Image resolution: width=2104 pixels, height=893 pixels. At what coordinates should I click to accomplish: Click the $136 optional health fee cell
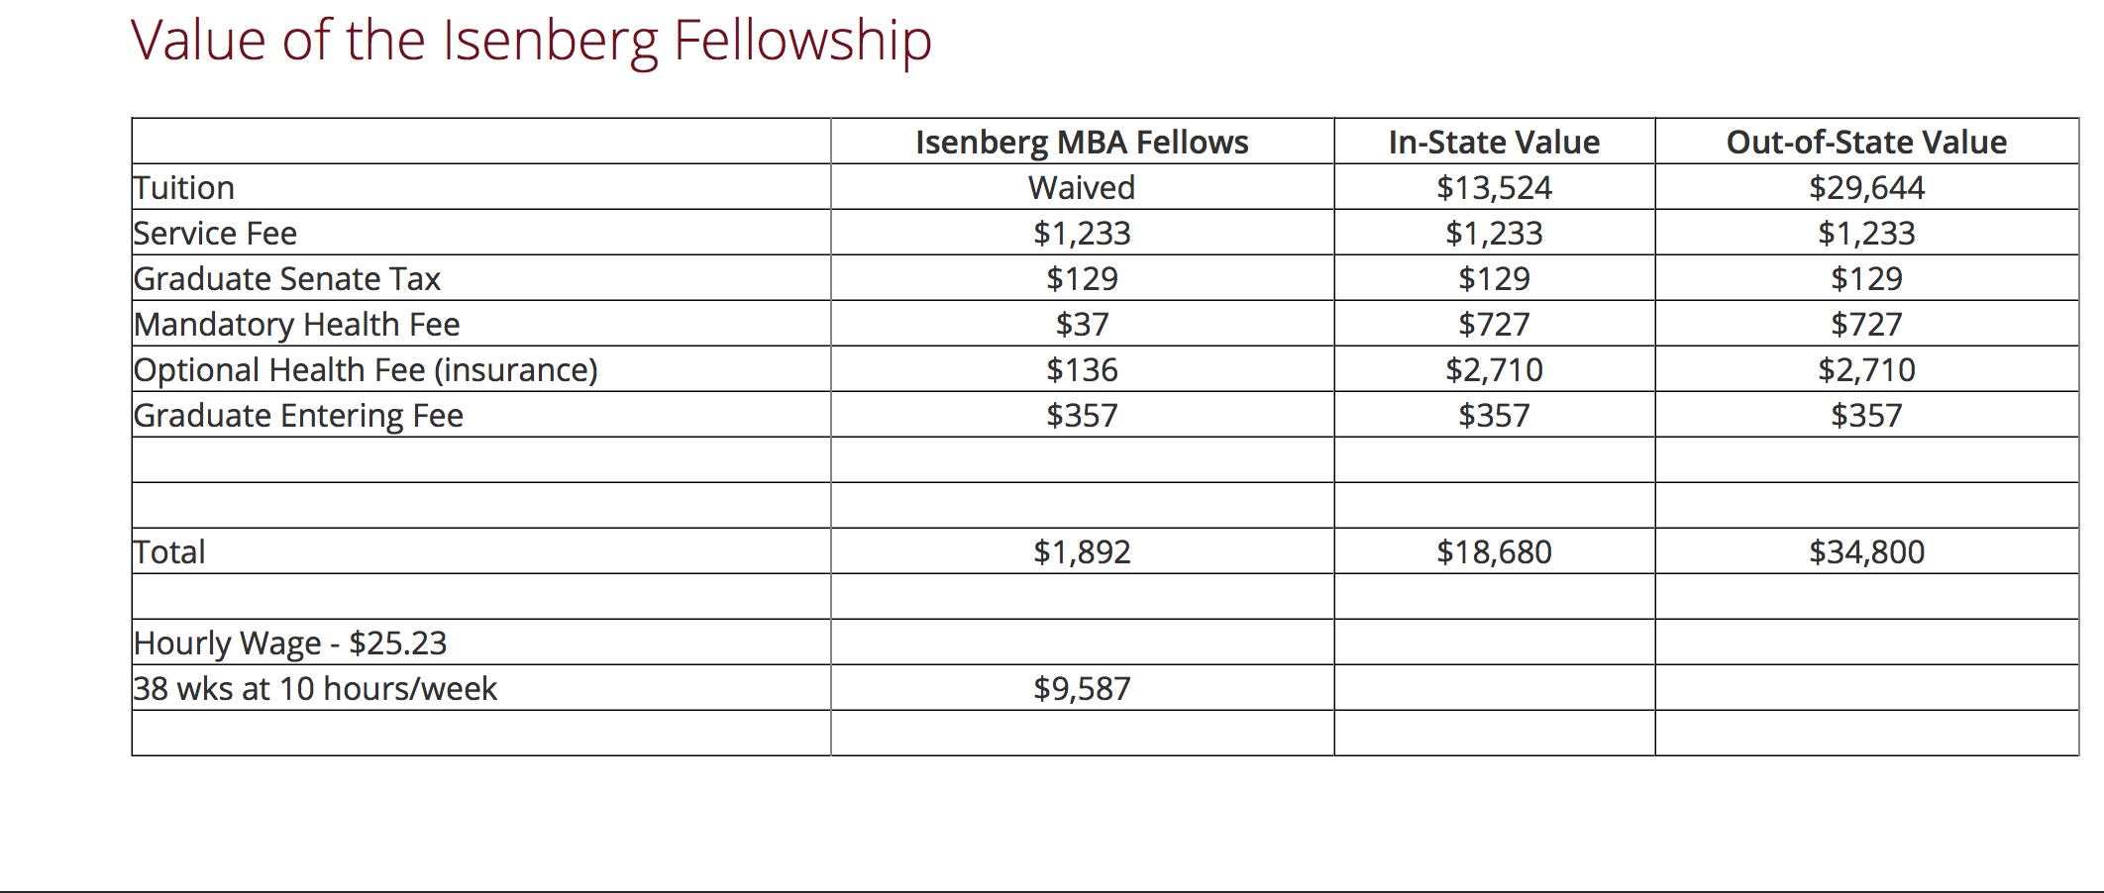[x=1082, y=370]
